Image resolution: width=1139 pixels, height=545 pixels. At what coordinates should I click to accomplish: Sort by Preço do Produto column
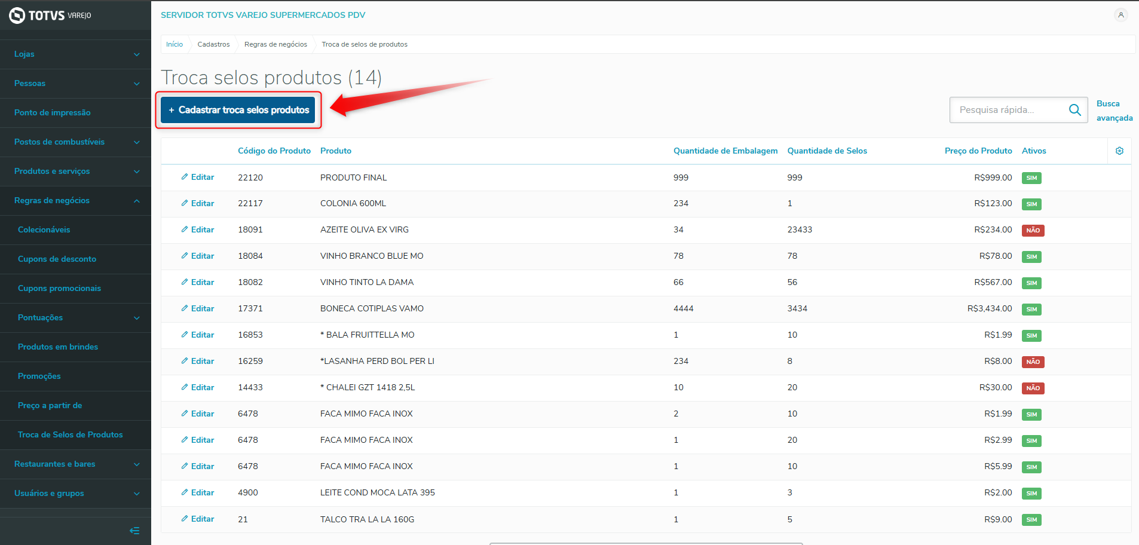click(x=978, y=151)
